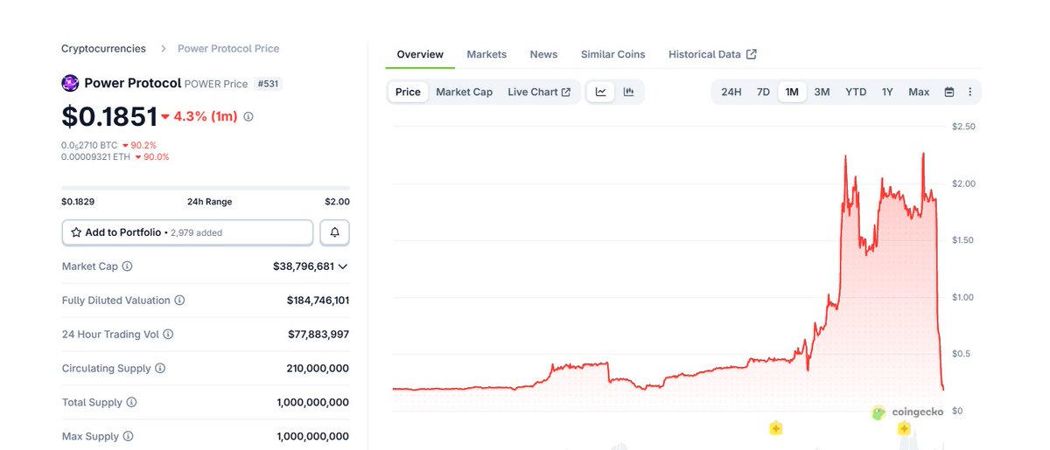Click the right yellow event marker on chart
Image resolution: width=1050 pixels, height=450 pixels.
904,428
